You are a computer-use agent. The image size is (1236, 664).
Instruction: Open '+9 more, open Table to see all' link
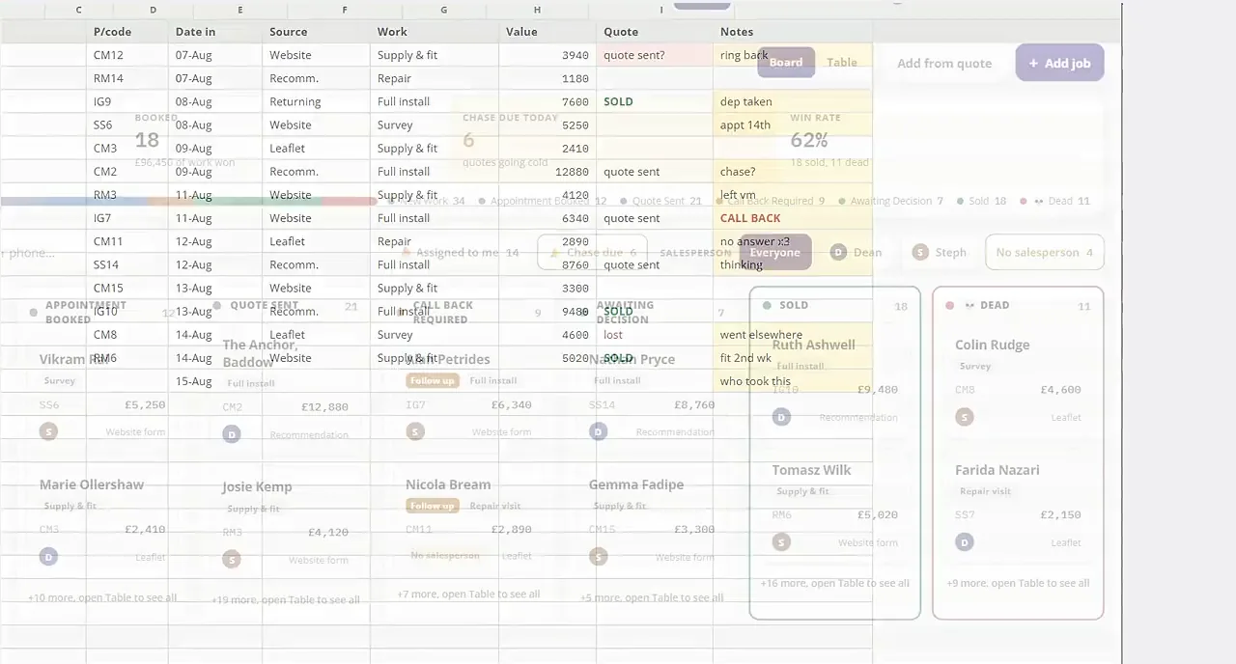(1018, 583)
